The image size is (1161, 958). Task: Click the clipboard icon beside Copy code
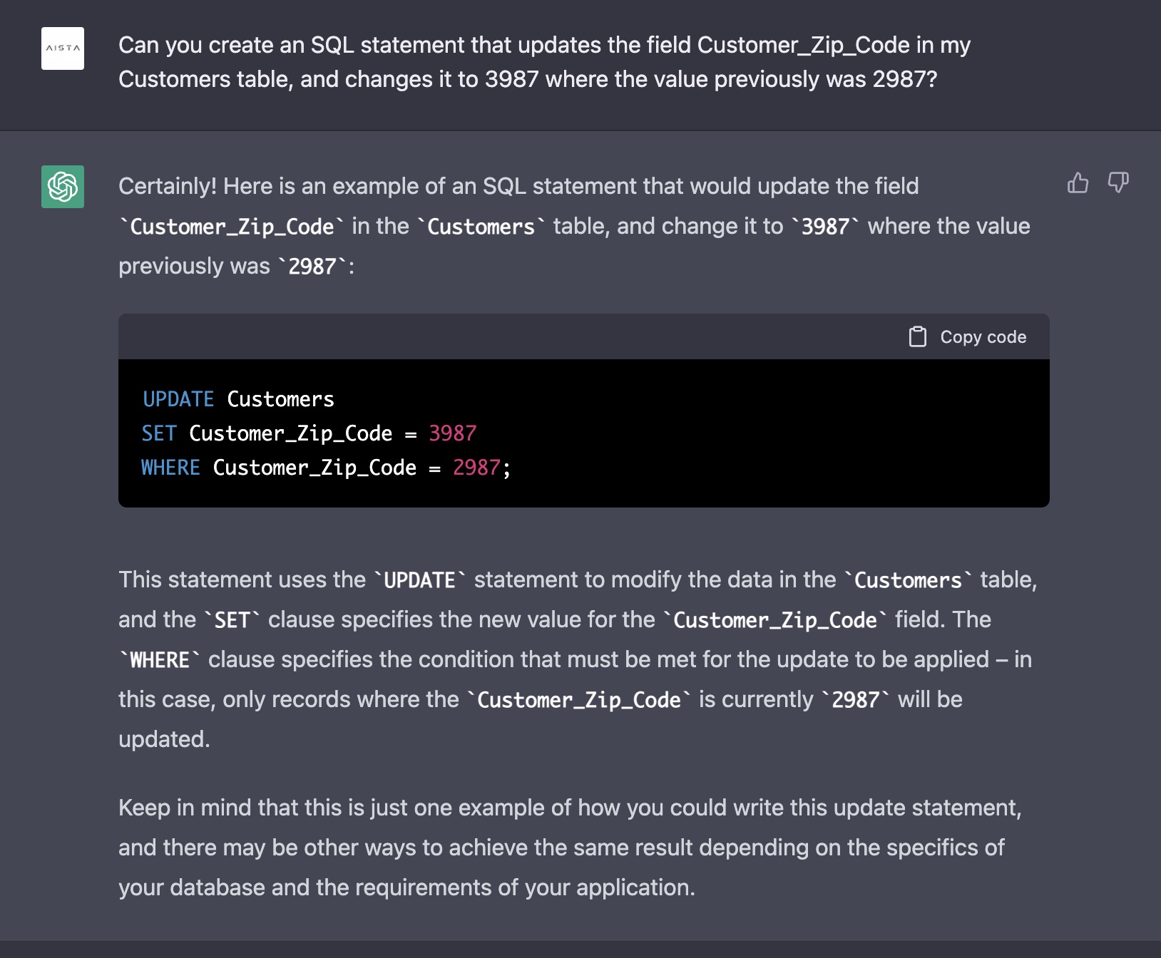tap(917, 336)
